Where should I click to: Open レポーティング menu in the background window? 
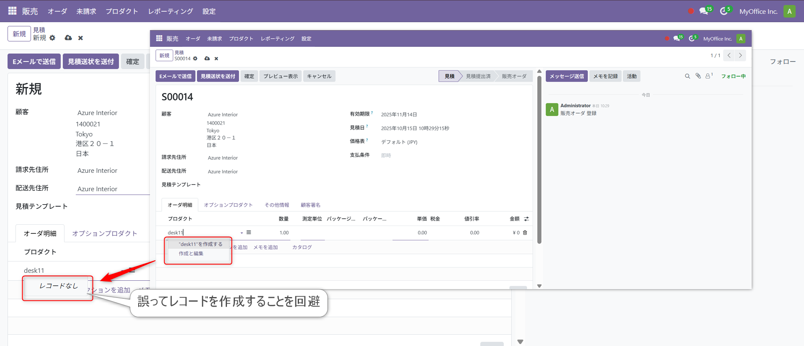point(170,11)
